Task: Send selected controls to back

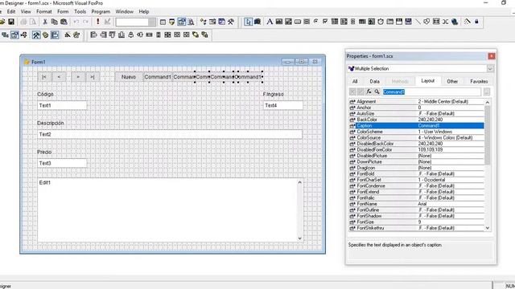Action: pos(205,35)
